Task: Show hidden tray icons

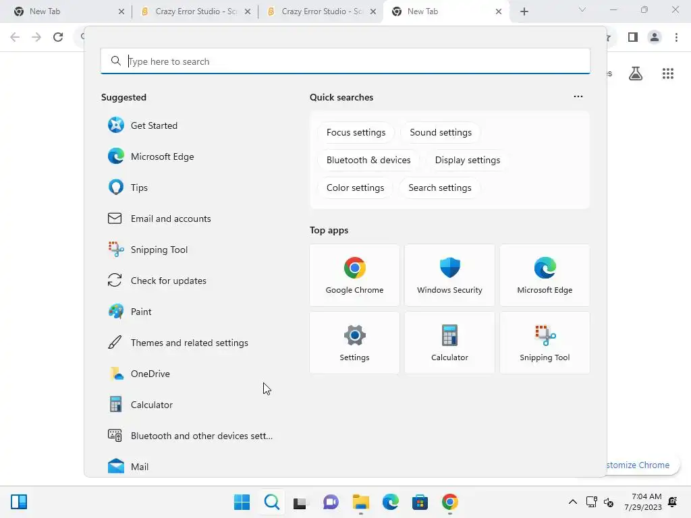Action: tap(572, 502)
